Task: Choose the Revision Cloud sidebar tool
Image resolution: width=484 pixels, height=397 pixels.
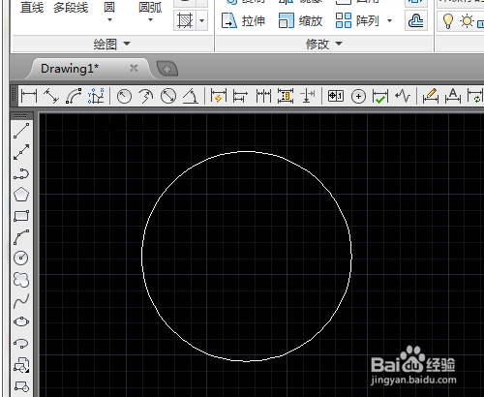Action: (21, 280)
